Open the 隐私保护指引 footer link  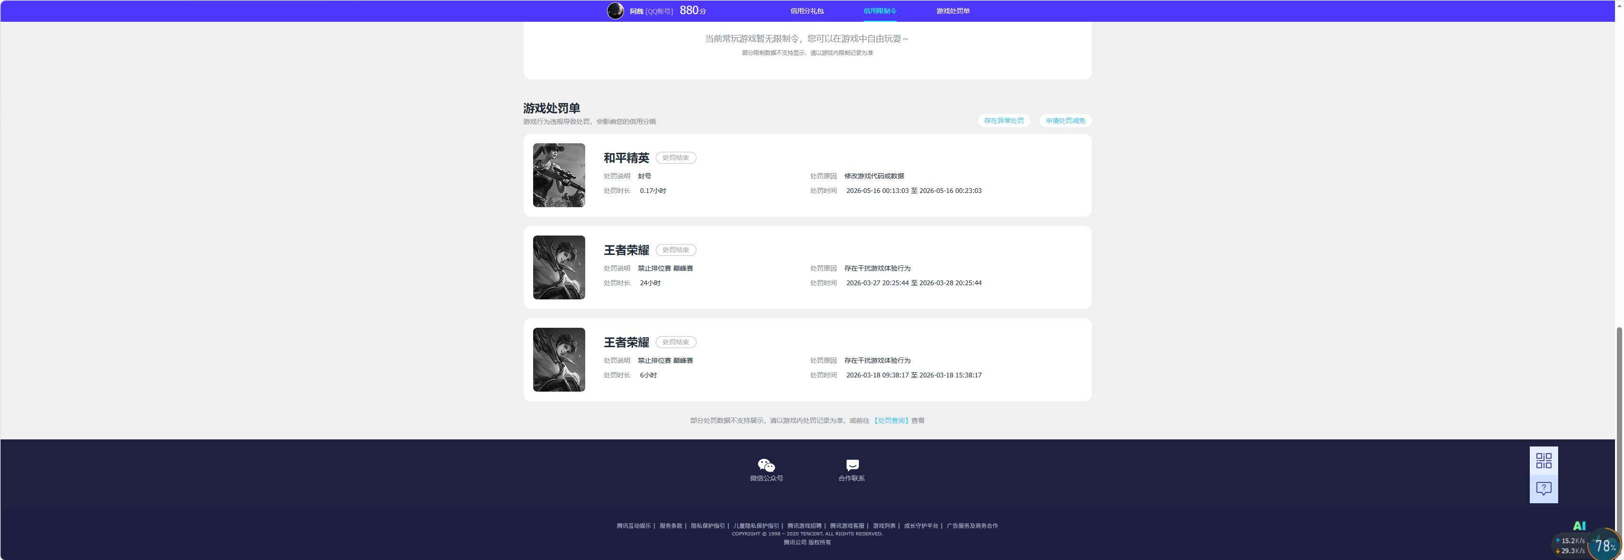[x=708, y=525]
